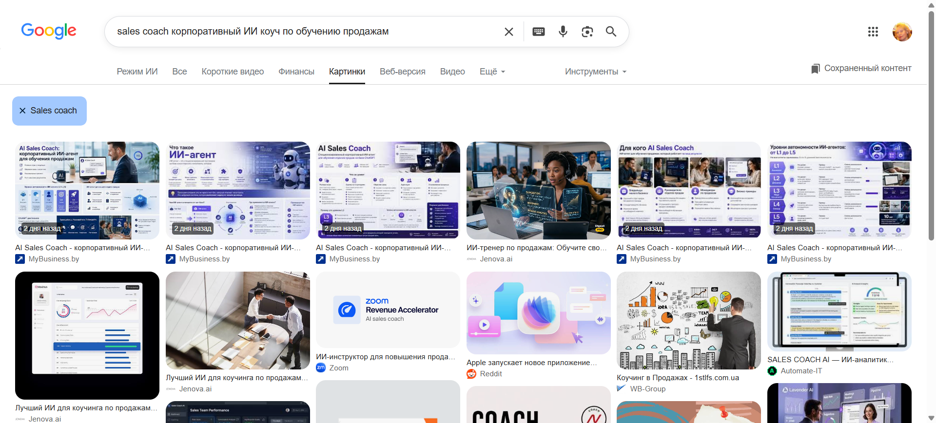Open the 'Что такое ИИ-агент' image thumbnail
Image resolution: width=936 pixels, height=423 pixels.
238,190
